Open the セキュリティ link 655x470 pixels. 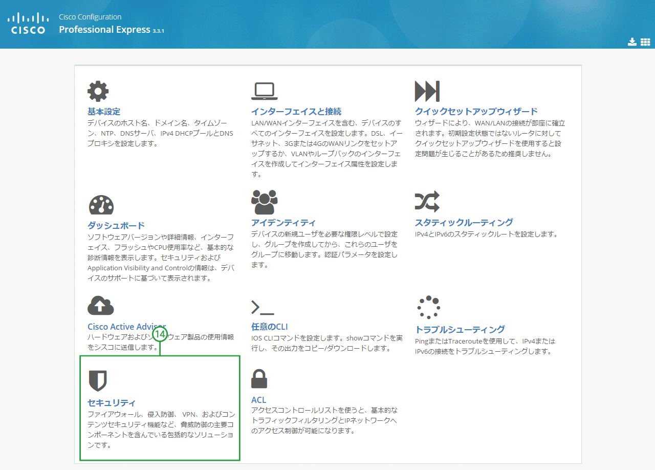(x=112, y=403)
